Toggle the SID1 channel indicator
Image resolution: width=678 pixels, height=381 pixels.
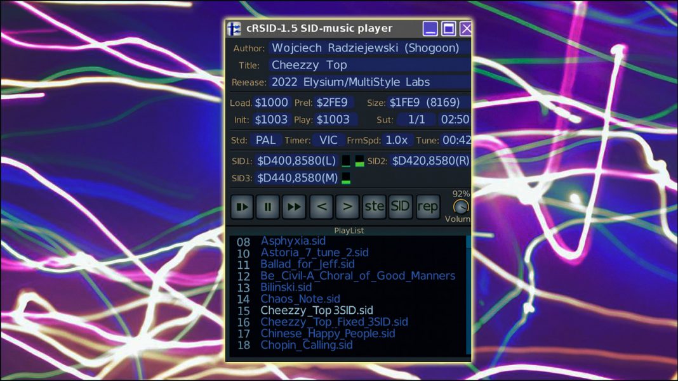point(347,161)
